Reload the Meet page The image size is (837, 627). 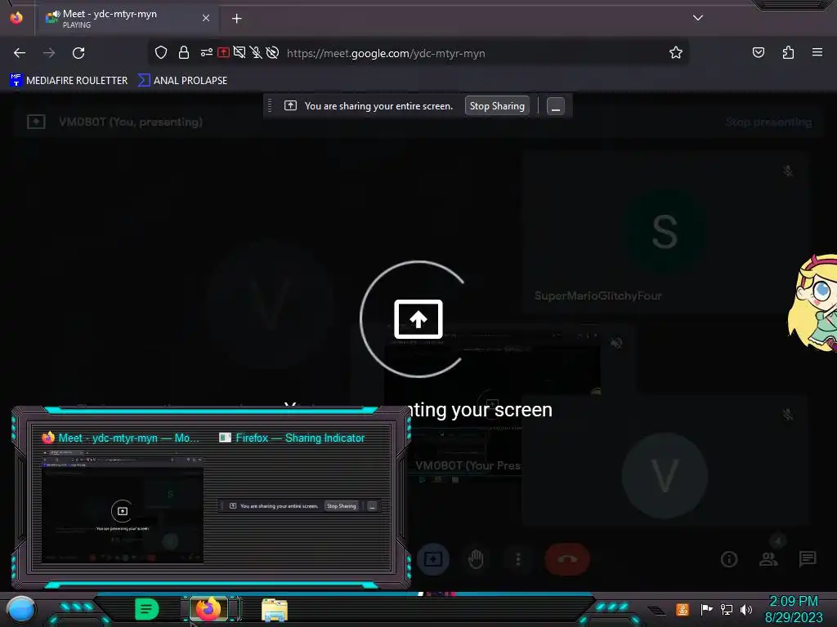(78, 53)
